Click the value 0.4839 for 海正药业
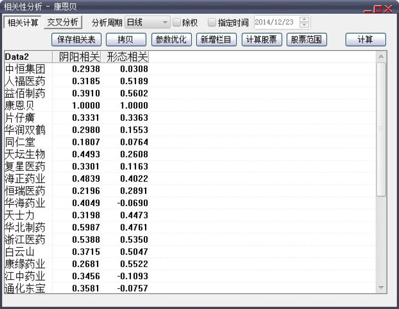 pos(86,179)
